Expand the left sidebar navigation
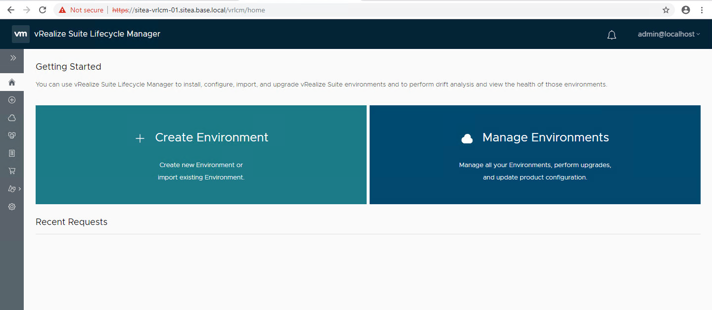Screen dimensions: 712x310 [13, 58]
